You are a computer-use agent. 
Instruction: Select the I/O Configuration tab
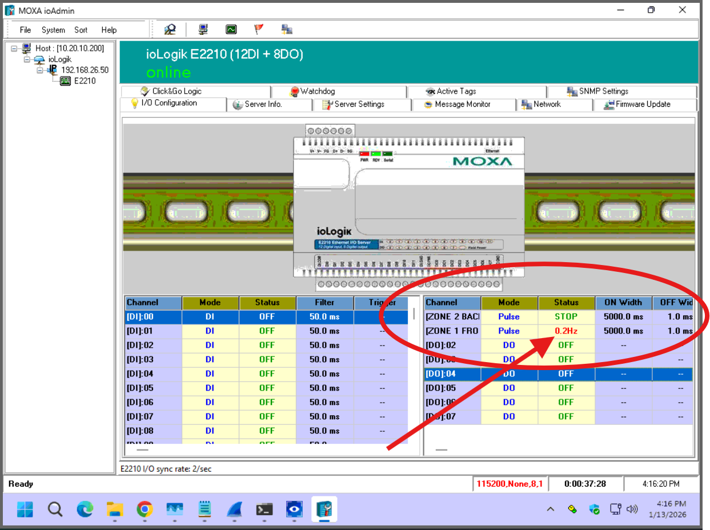173,103
